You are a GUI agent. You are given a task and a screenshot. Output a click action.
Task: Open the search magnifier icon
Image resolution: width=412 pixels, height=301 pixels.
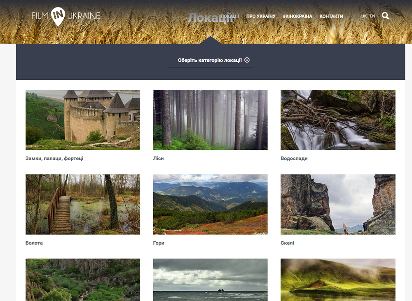point(385,16)
